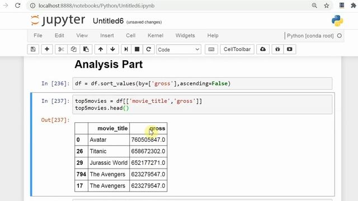The width and height of the screenshot is (358, 201).
Task: Go forward in browser history
Action: click(6, 6)
